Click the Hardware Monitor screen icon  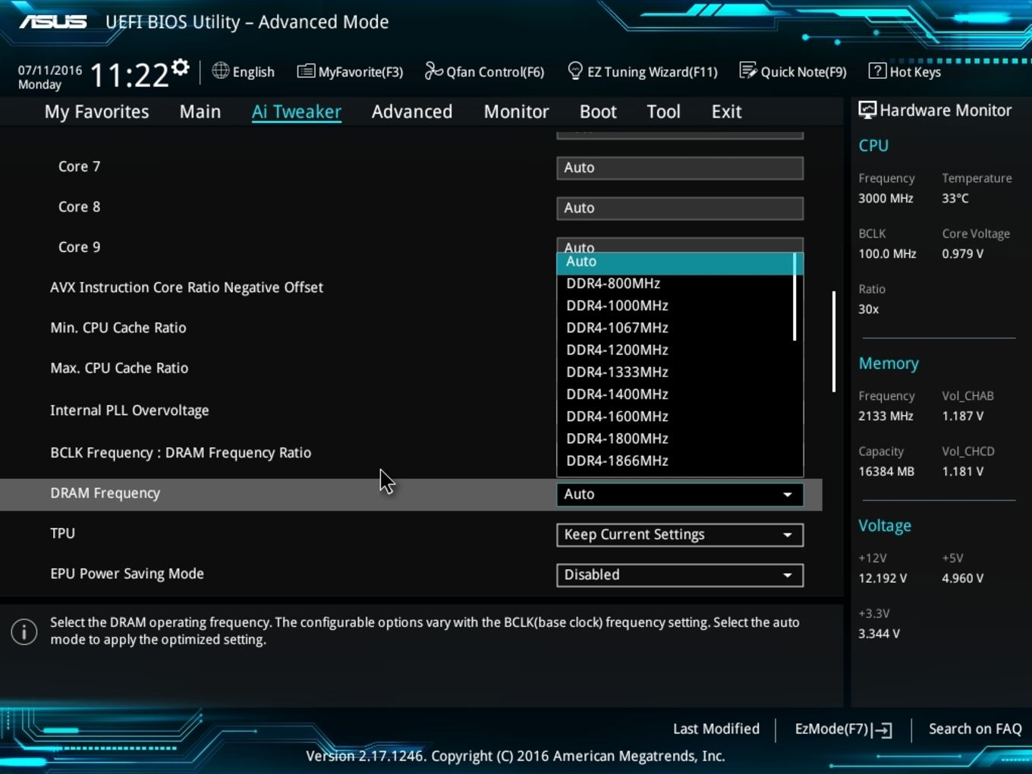[867, 110]
